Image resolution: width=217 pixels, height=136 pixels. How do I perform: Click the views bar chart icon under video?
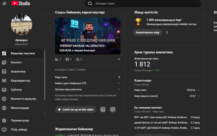(x=57, y=59)
